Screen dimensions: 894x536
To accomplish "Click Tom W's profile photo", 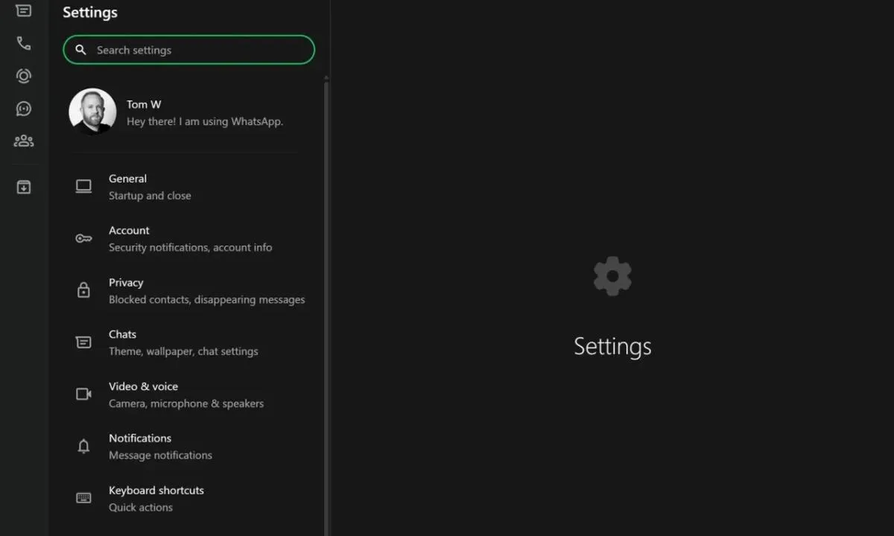I will (x=92, y=112).
